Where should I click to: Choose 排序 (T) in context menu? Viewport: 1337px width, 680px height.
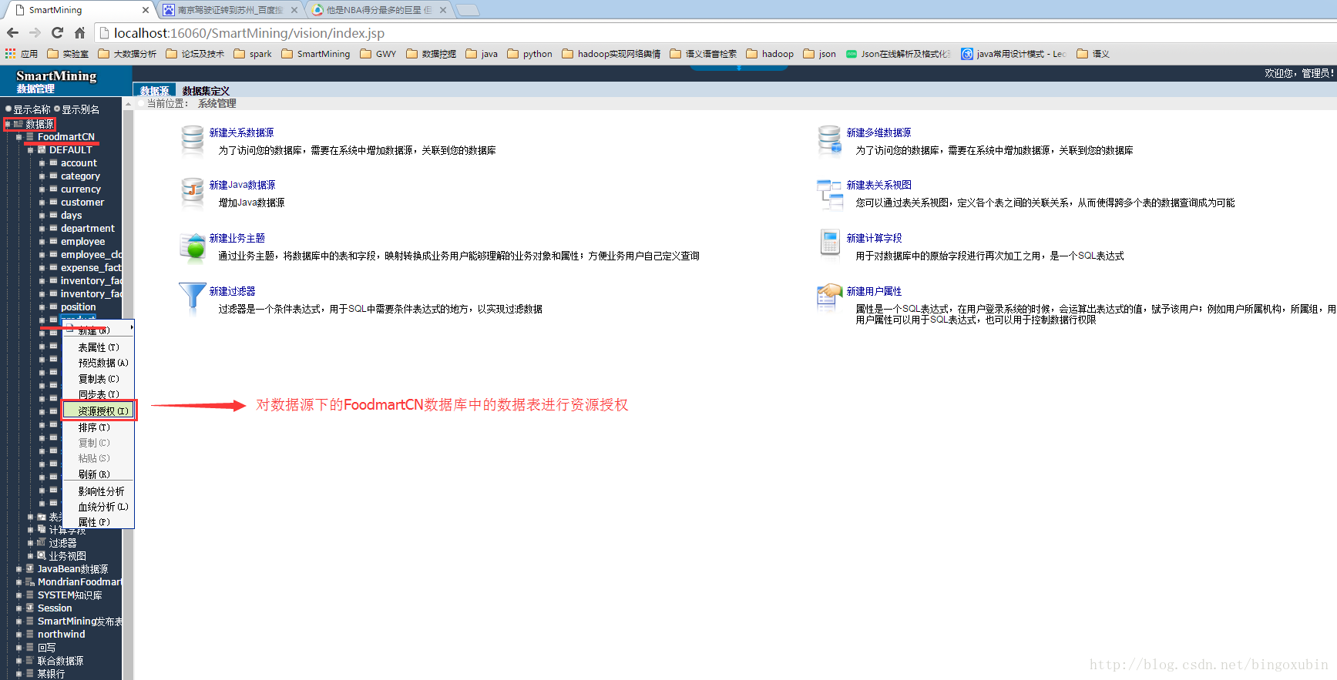pos(99,427)
